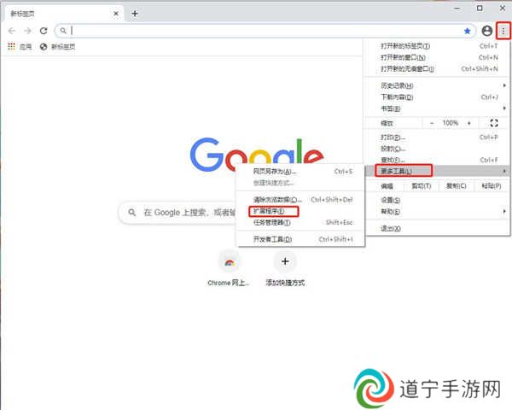Click 复制(C) in the edit row
512x410 pixels.
[x=457, y=186]
